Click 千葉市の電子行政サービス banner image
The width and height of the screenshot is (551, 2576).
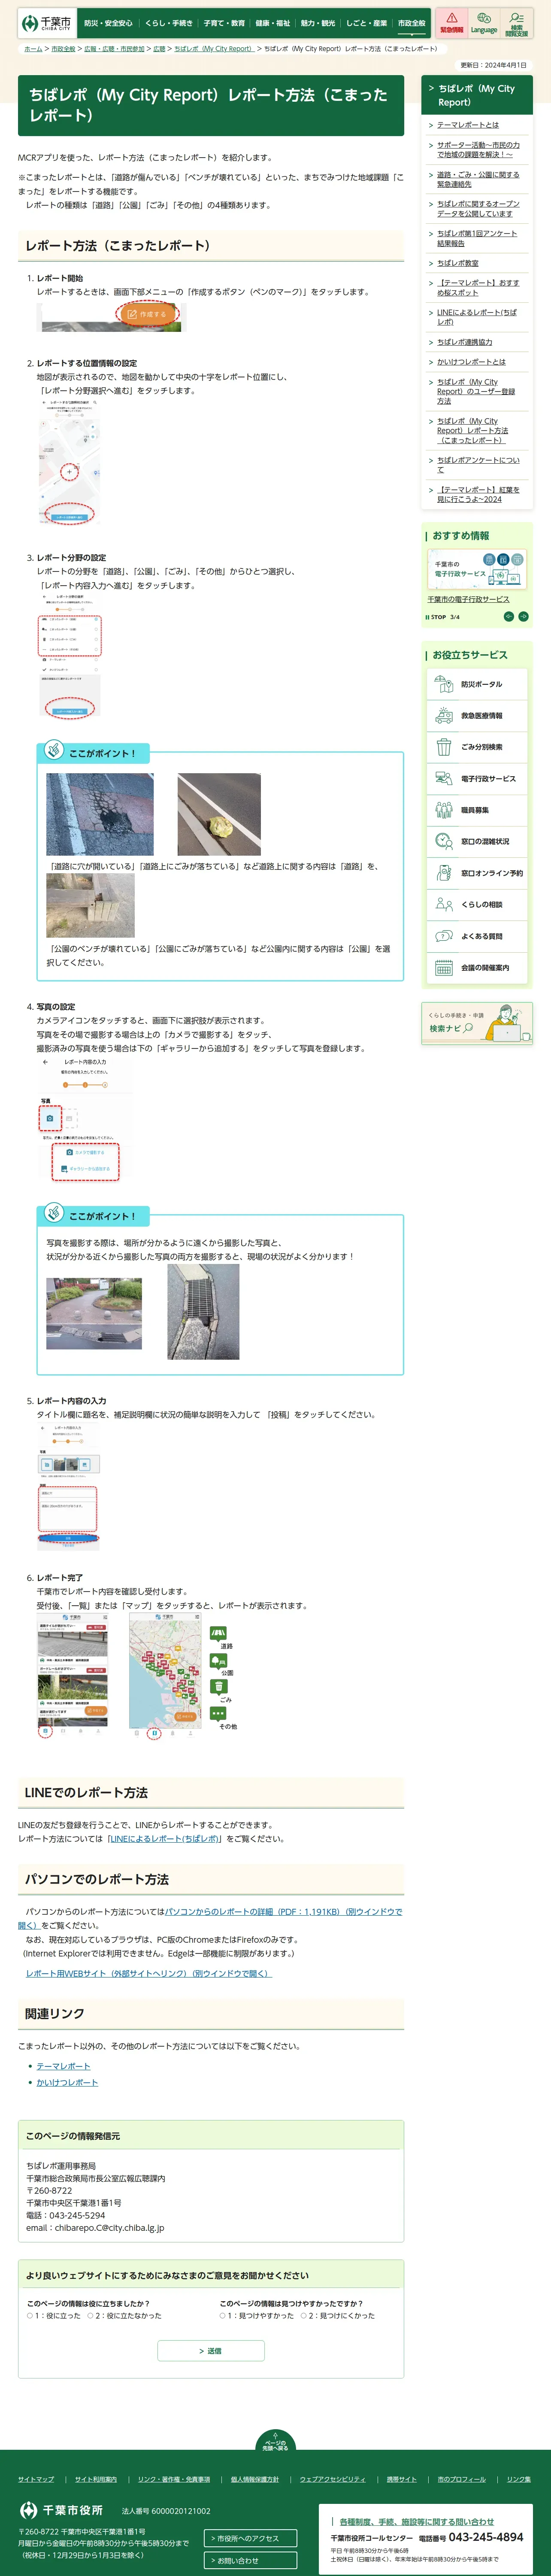pos(477,569)
